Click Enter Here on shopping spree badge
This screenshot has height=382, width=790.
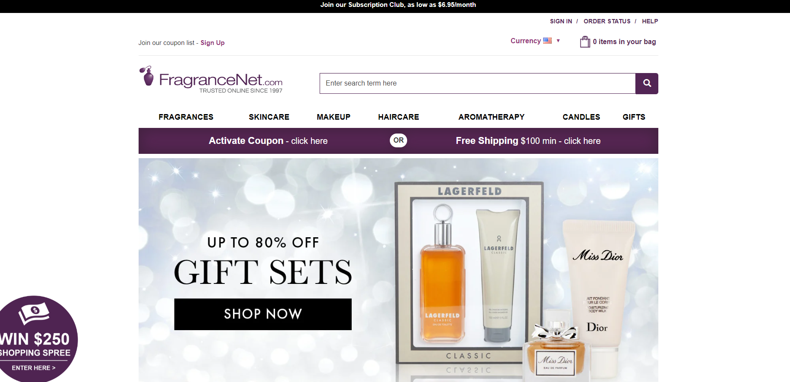33,368
